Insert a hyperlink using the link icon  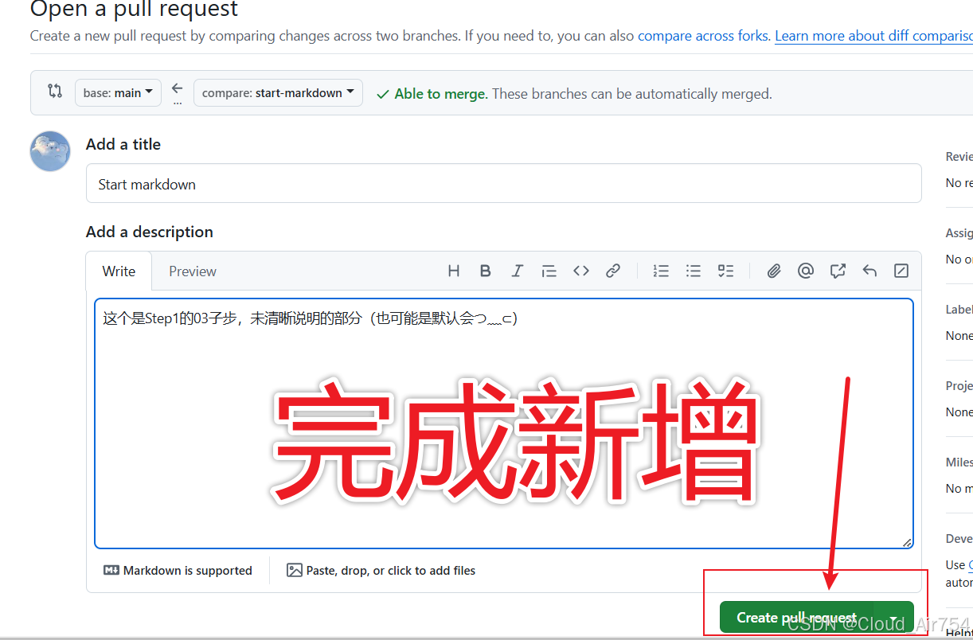coord(613,271)
